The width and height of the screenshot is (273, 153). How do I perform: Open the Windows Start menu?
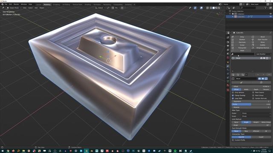tap(3, 151)
